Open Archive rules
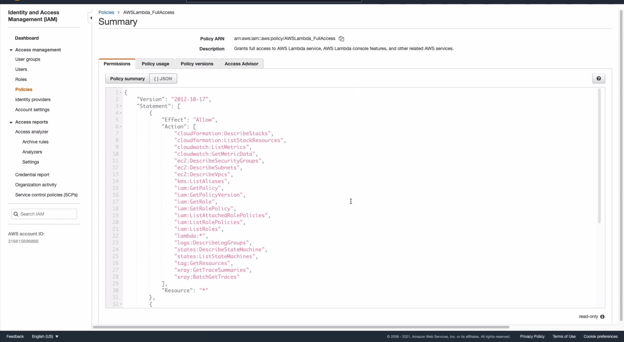 click(x=35, y=142)
